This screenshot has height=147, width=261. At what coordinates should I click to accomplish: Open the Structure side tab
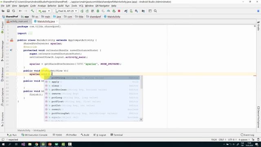click(2, 119)
